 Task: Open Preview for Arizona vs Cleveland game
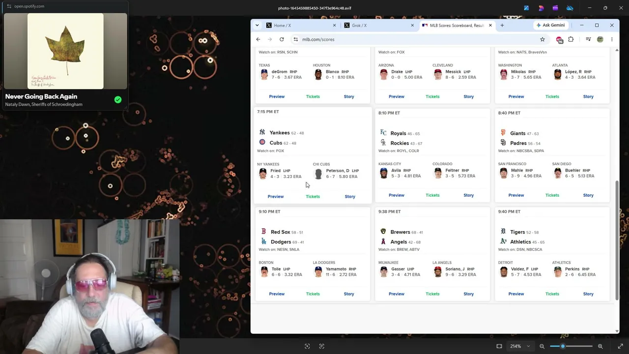397,96
